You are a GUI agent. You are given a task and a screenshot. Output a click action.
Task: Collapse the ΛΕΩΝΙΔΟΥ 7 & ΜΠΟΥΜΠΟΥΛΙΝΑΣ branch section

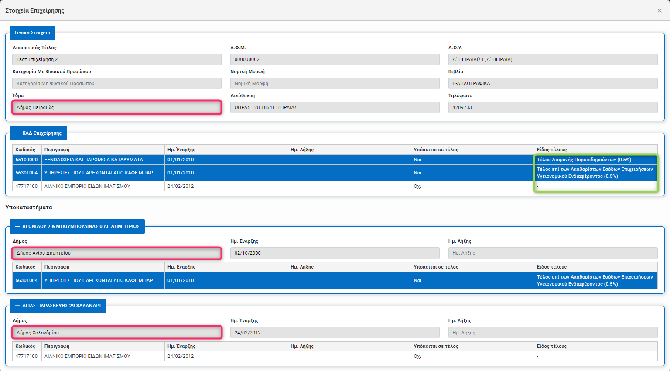(77, 226)
